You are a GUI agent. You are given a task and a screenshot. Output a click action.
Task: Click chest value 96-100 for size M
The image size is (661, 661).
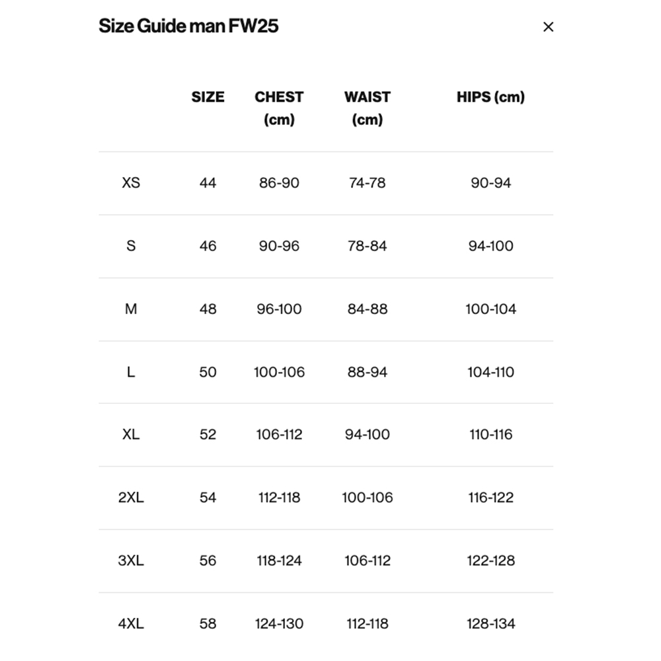point(279,309)
